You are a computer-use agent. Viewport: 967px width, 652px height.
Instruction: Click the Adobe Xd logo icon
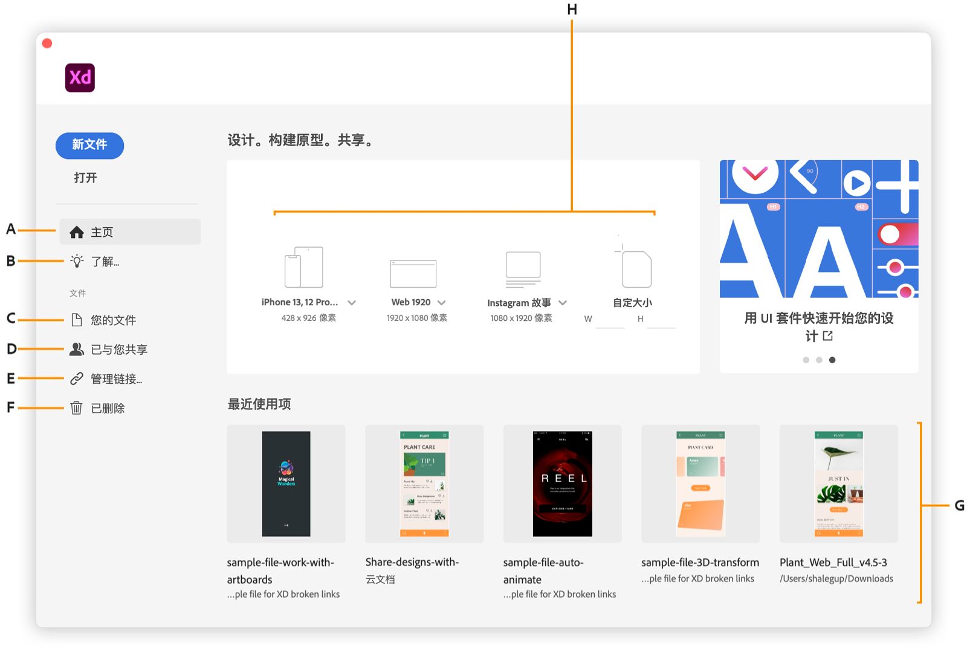[80, 77]
